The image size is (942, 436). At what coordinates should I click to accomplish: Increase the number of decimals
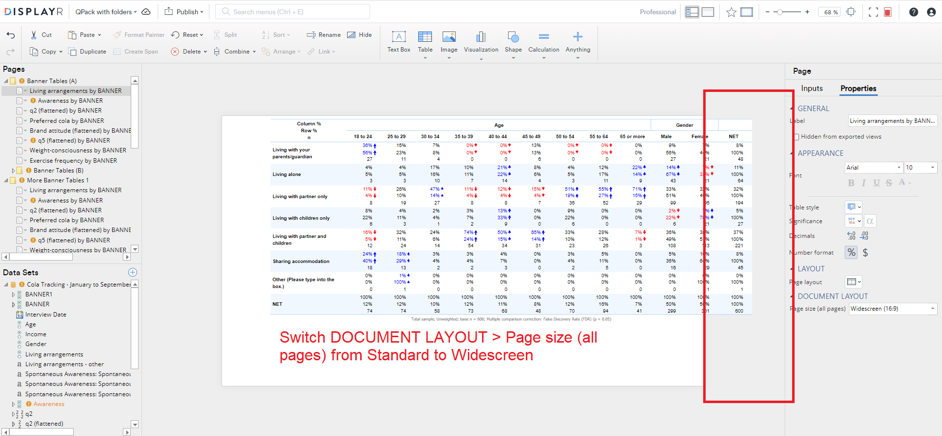pos(864,236)
